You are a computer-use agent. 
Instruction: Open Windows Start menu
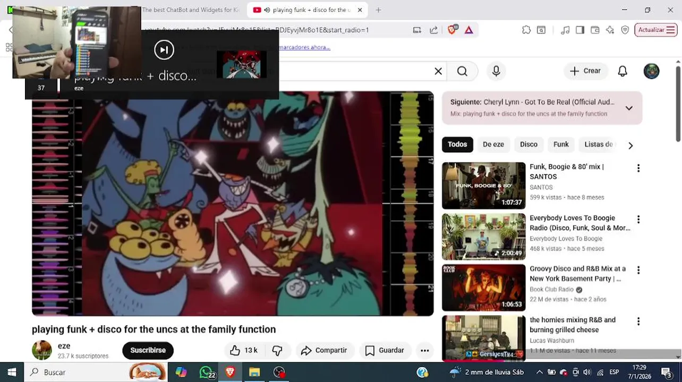tap(12, 372)
